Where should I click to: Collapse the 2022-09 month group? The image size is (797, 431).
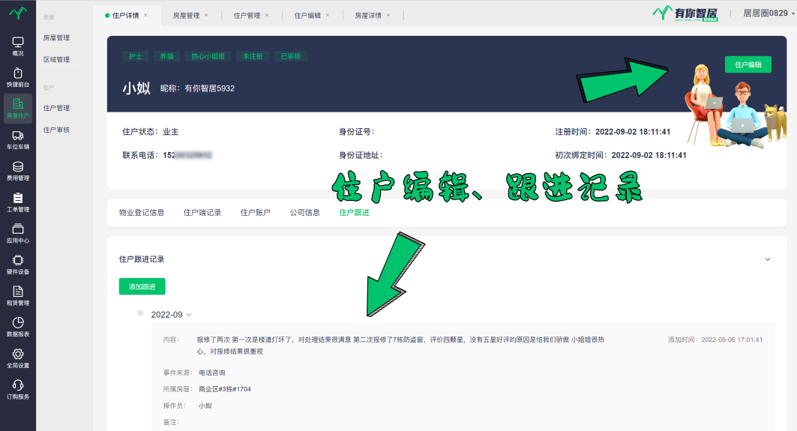click(189, 315)
